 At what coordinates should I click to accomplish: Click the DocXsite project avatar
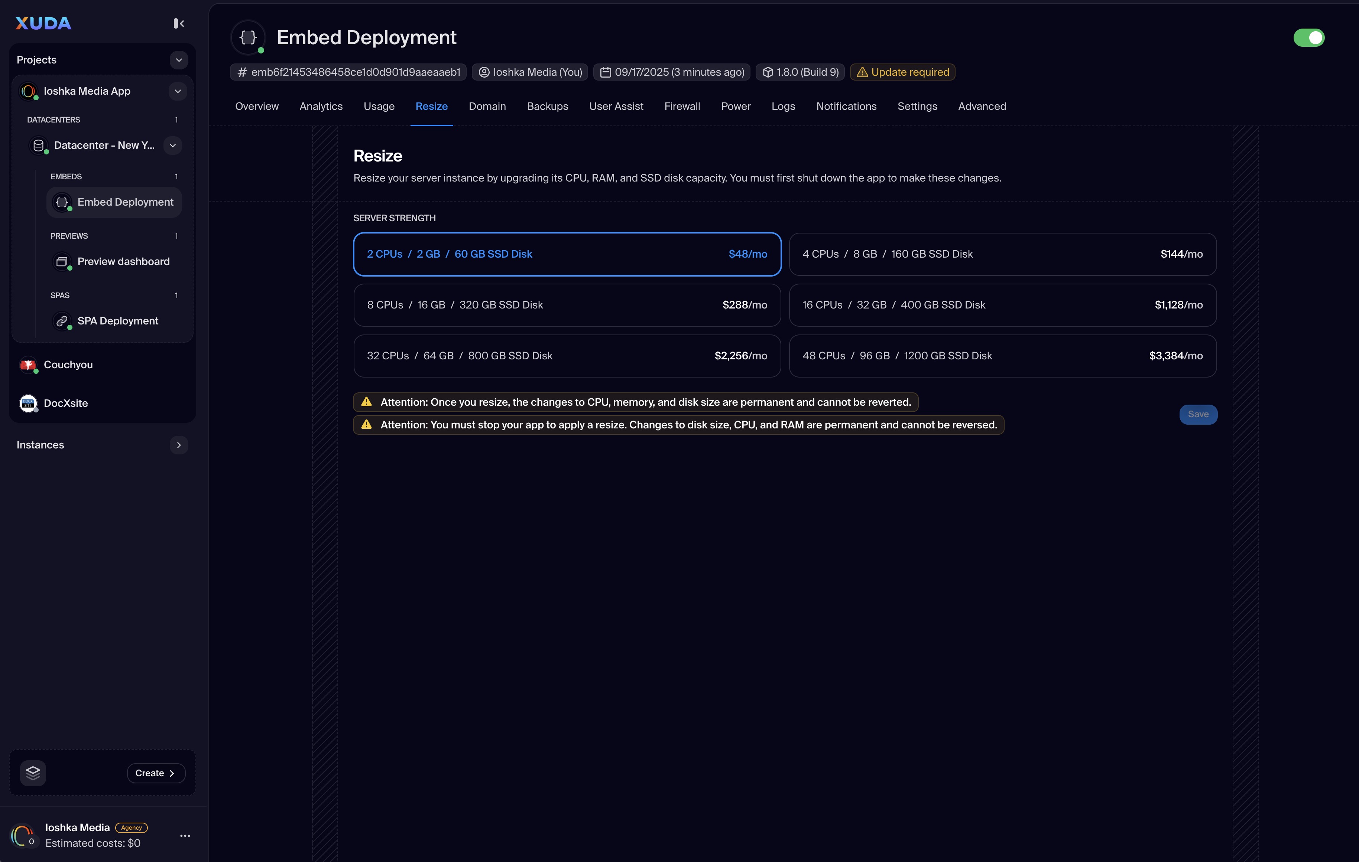27,403
